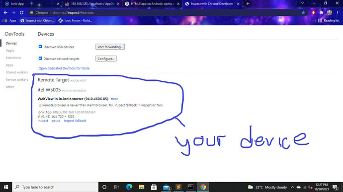The image size is (343, 192).
Task: Close the Ionic App tab
Action: coord(58,3)
